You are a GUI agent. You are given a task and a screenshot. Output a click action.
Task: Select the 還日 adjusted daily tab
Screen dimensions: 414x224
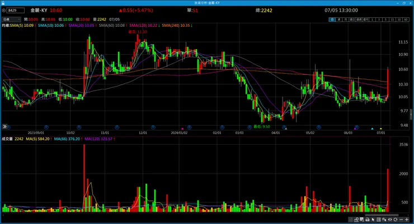(x=352, y=20)
